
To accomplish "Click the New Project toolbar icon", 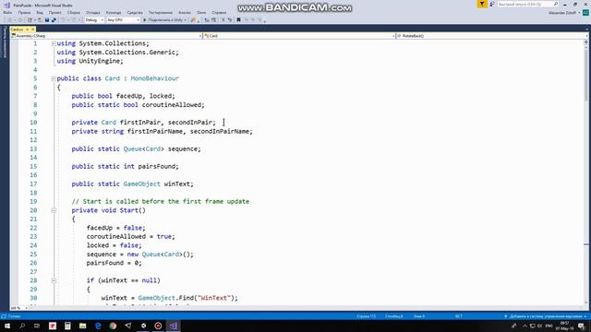I will click(30, 20).
